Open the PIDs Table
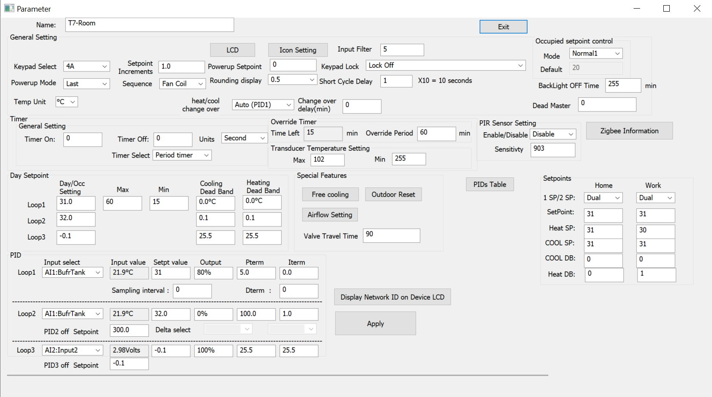 coord(489,184)
